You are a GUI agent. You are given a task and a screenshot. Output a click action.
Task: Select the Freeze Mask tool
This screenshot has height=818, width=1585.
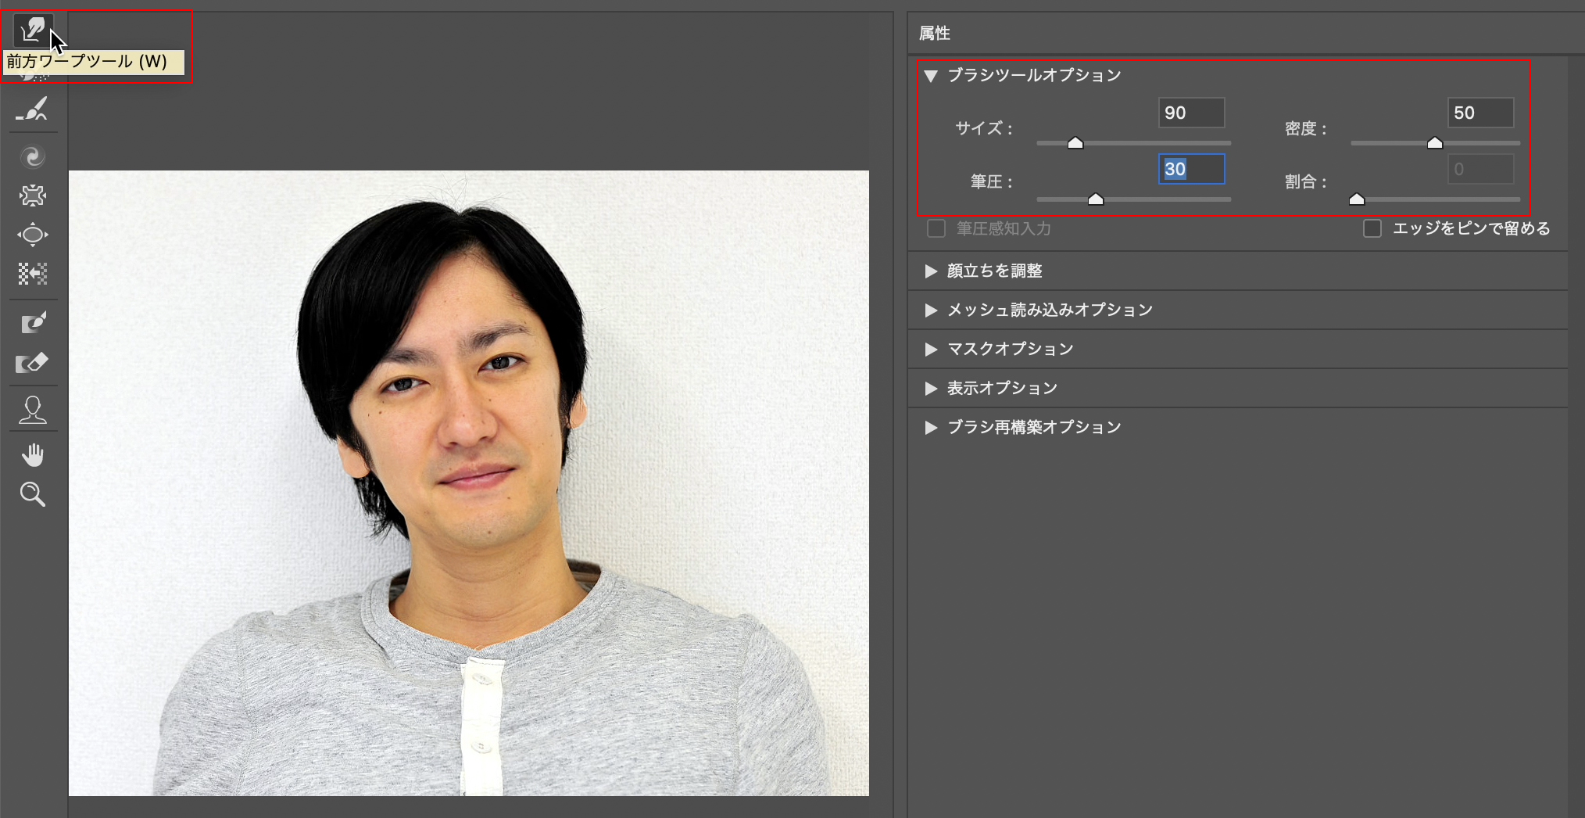point(32,323)
